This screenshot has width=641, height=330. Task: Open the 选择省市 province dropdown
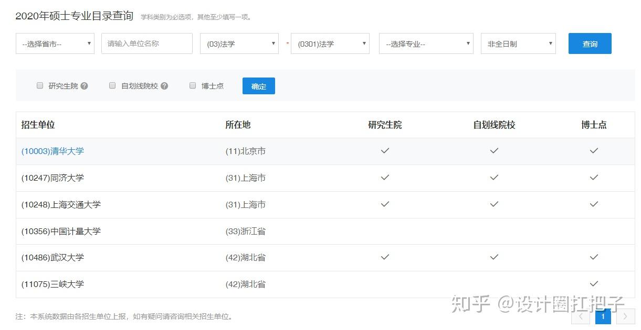pyautogui.click(x=55, y=44)
